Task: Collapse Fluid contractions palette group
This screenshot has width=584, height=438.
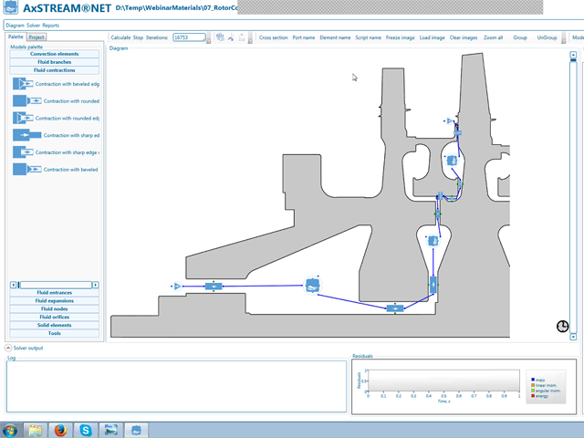Action: [55, 70]
